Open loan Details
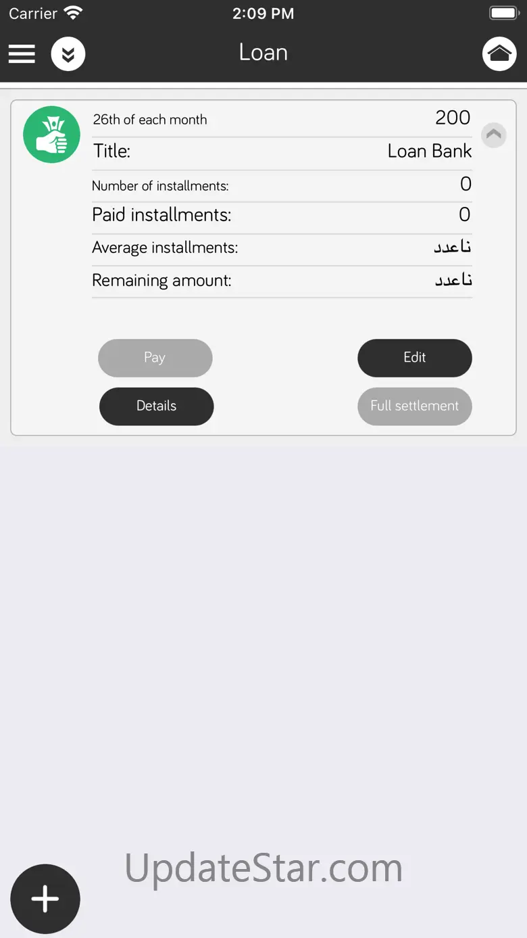Viewport: 527px width, 938px height. point(156,406)
